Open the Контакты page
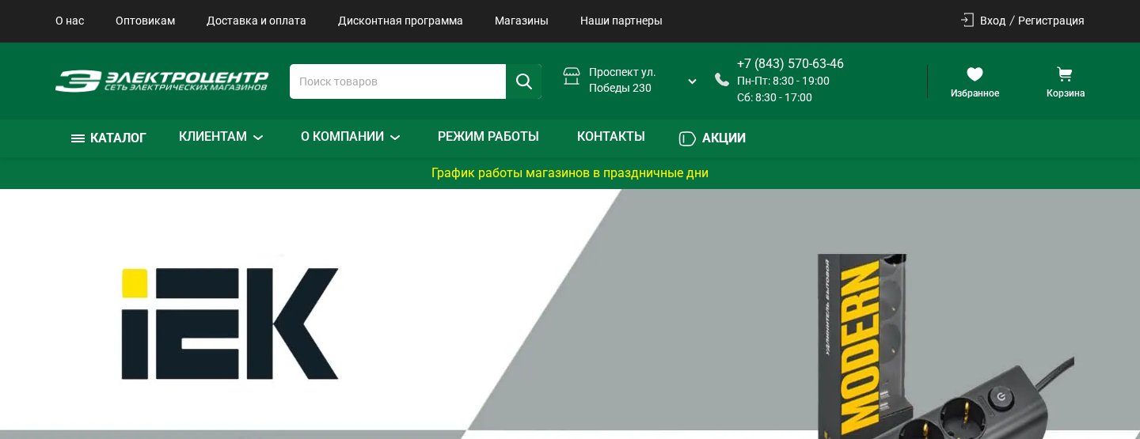1140x439 pixels. tap(611, 137)
